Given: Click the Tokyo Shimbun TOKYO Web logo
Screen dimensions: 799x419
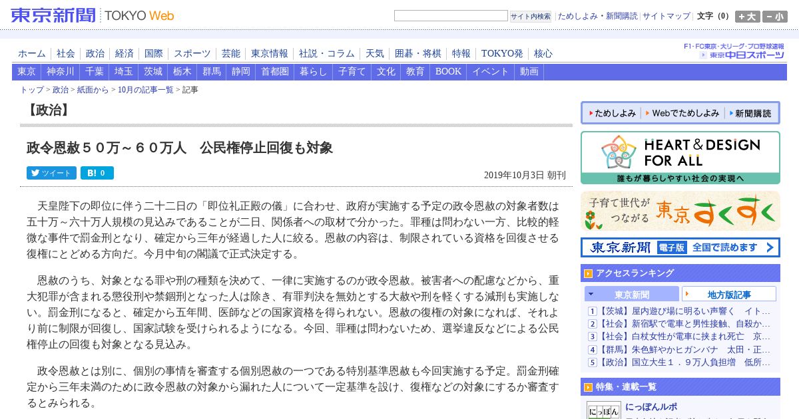Looking at the screenshot, I should click(x=93, y=15).
